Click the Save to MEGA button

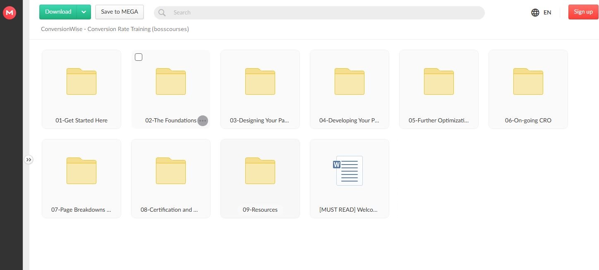(x=120, y=12)
